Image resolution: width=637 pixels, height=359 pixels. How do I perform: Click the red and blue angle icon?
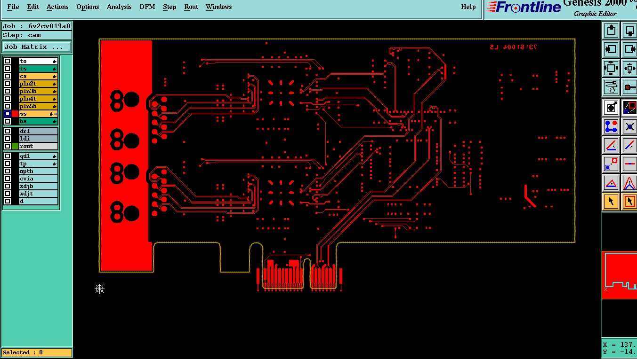611,145
